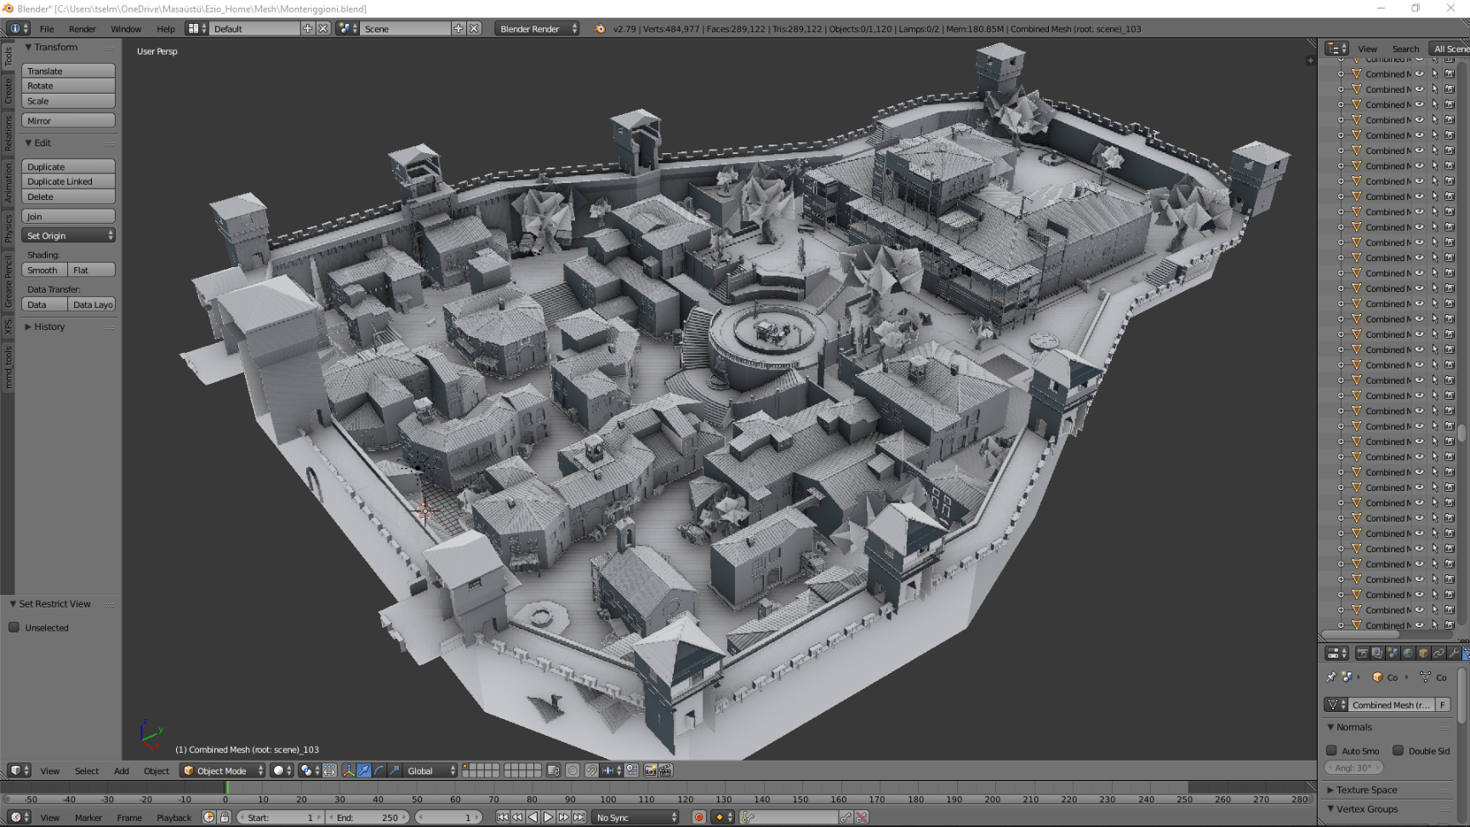The height and width of the screenshot is (827, 1470).
Task: Switch to the Create tab in the toolshelf
Action: tap(9, 91)
